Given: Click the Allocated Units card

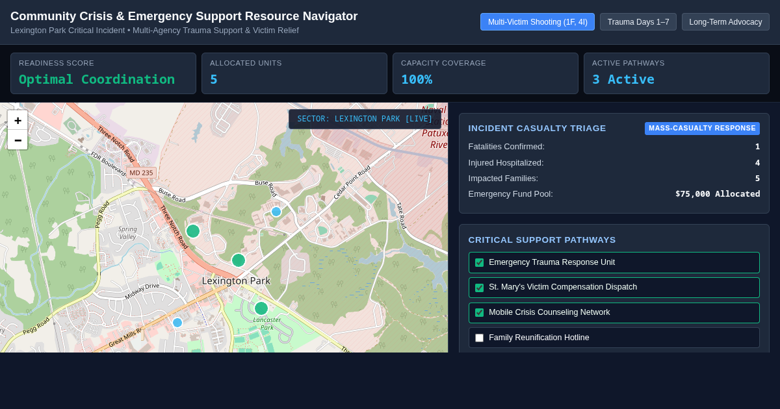Looking at the screenshot, I should (x=294, y=73).
